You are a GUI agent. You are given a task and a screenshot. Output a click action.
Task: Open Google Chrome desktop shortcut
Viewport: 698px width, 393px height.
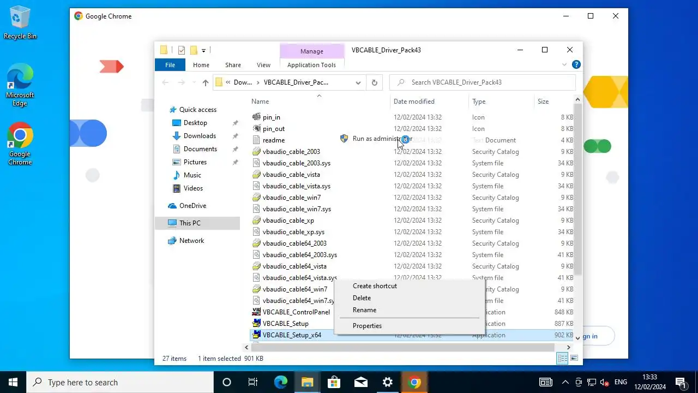point(20,144)
